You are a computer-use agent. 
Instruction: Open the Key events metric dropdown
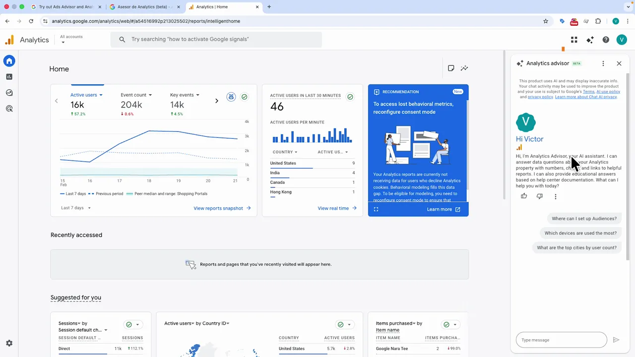[x=185, y=95]
